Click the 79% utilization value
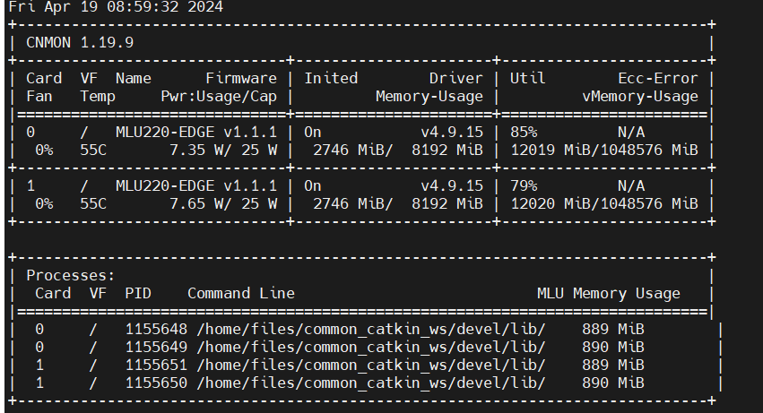 [524, 185]
